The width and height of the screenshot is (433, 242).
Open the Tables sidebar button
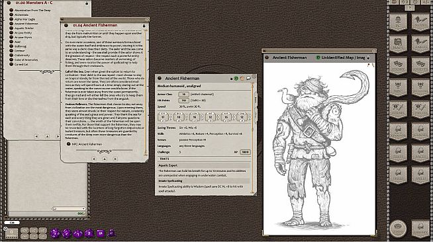pos(420,44)
